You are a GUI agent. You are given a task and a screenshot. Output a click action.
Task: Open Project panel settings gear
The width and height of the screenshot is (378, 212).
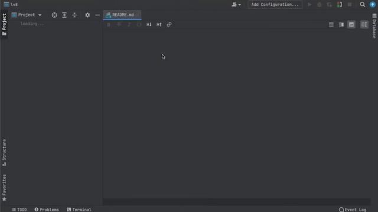pyautogui.click(x=87, y=15)
